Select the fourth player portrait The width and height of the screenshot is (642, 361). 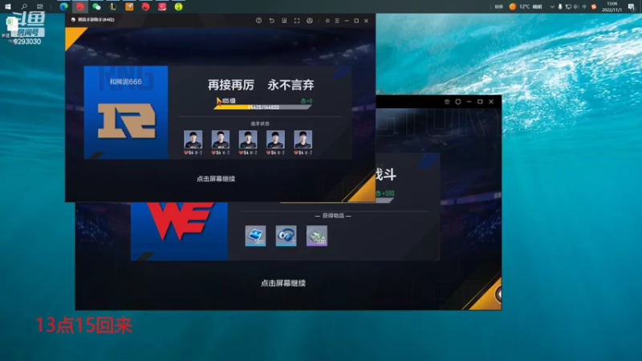click(x=275, y=140)
